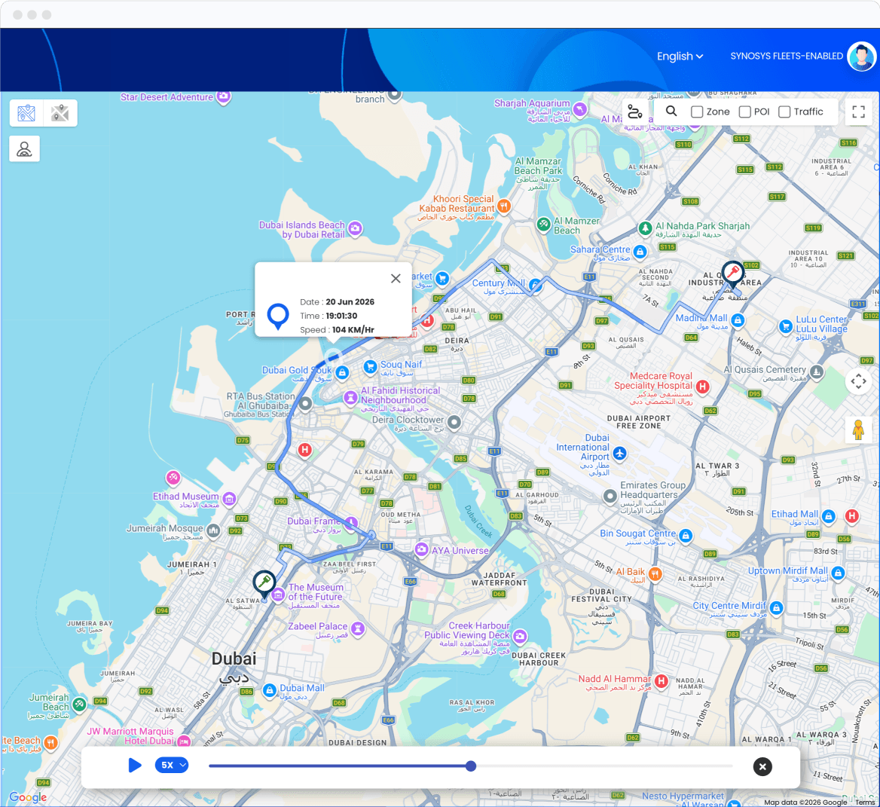Image resolution: width=880 pixels, height=807 pixels.
Task: Open the driver/user panel icon
Action: coord(24,148)
